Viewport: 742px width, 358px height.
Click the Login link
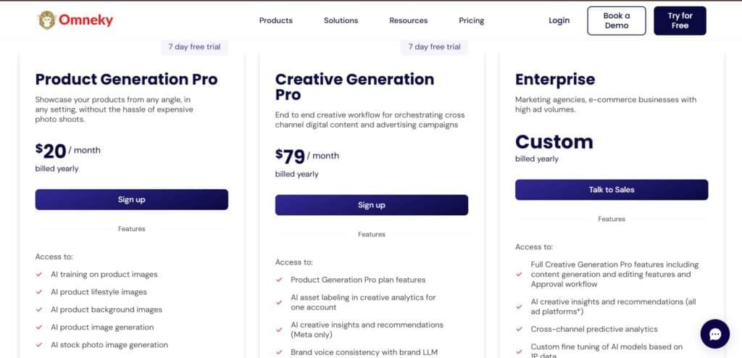coord(559,20)
